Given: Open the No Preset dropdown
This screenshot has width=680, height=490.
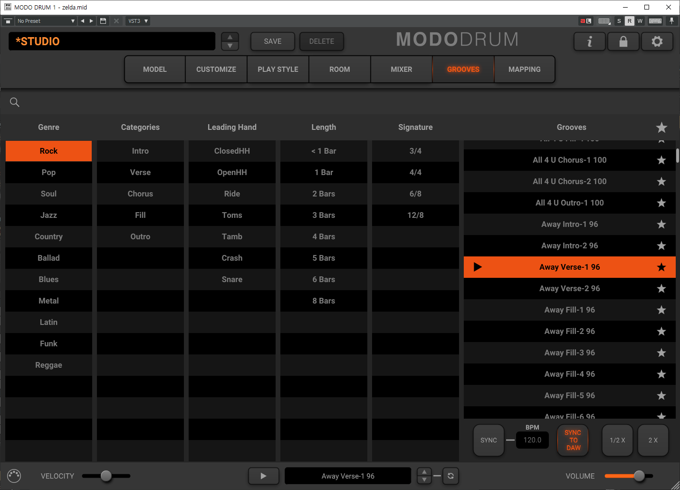Looking at the screenshot, I should click(46, 21).
